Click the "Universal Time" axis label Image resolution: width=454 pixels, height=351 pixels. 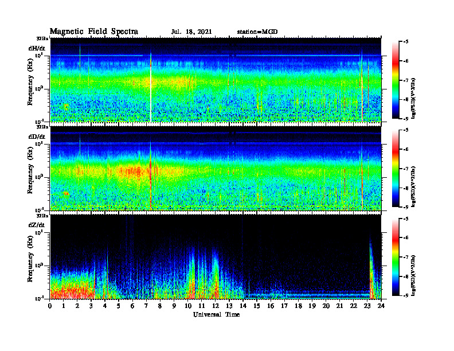[x=216, y=314]
